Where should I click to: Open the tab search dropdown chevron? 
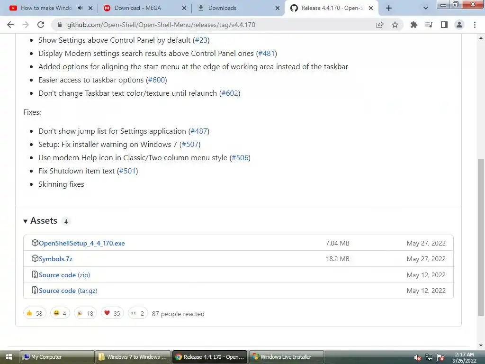(426, 8)
